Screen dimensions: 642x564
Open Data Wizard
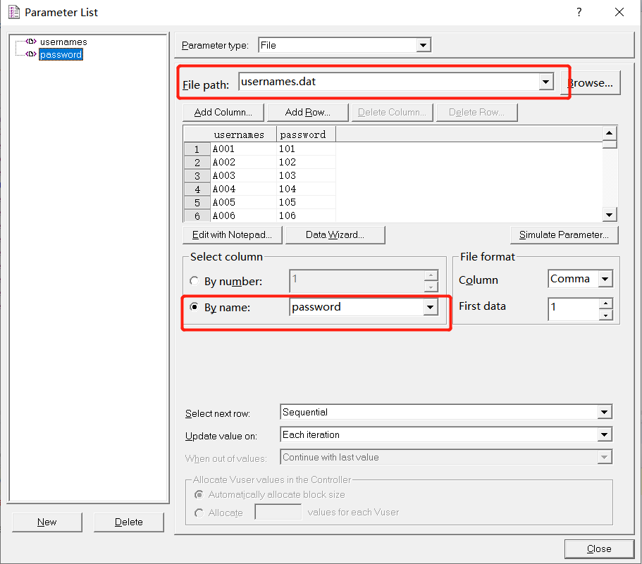335,234
